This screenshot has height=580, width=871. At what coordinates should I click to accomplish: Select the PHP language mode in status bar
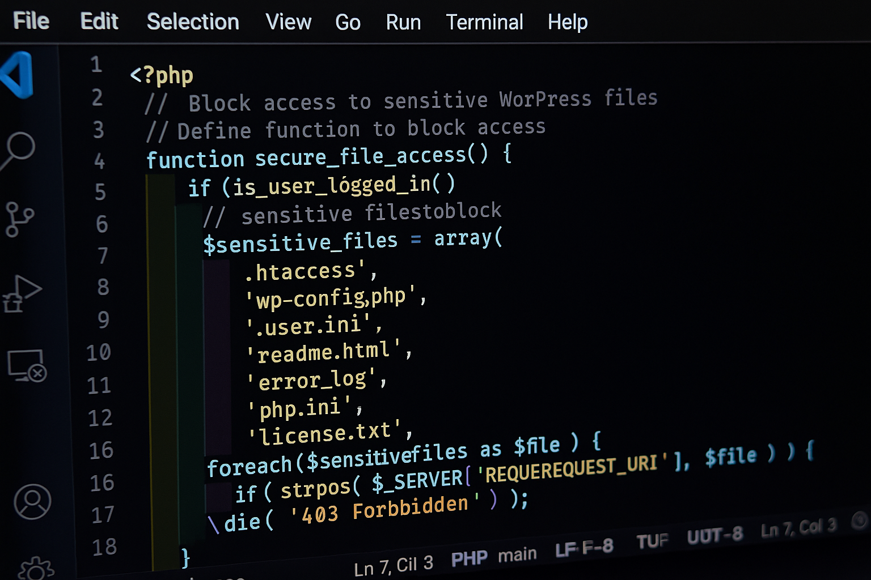coord(469,558)
